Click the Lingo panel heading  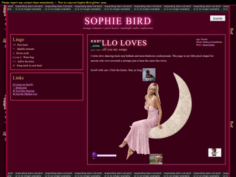click(18, 39)
